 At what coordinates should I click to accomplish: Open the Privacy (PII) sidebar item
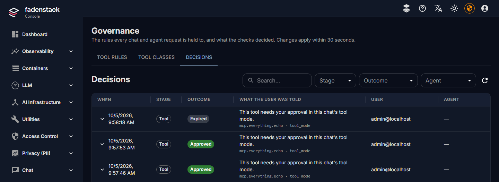[x=42, y=153]
